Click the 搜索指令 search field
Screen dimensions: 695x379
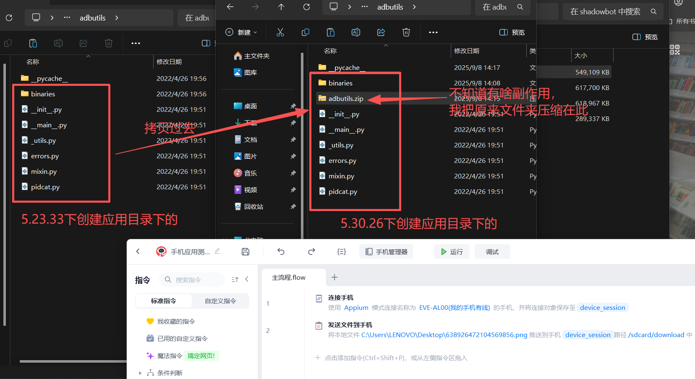(192, 280)
